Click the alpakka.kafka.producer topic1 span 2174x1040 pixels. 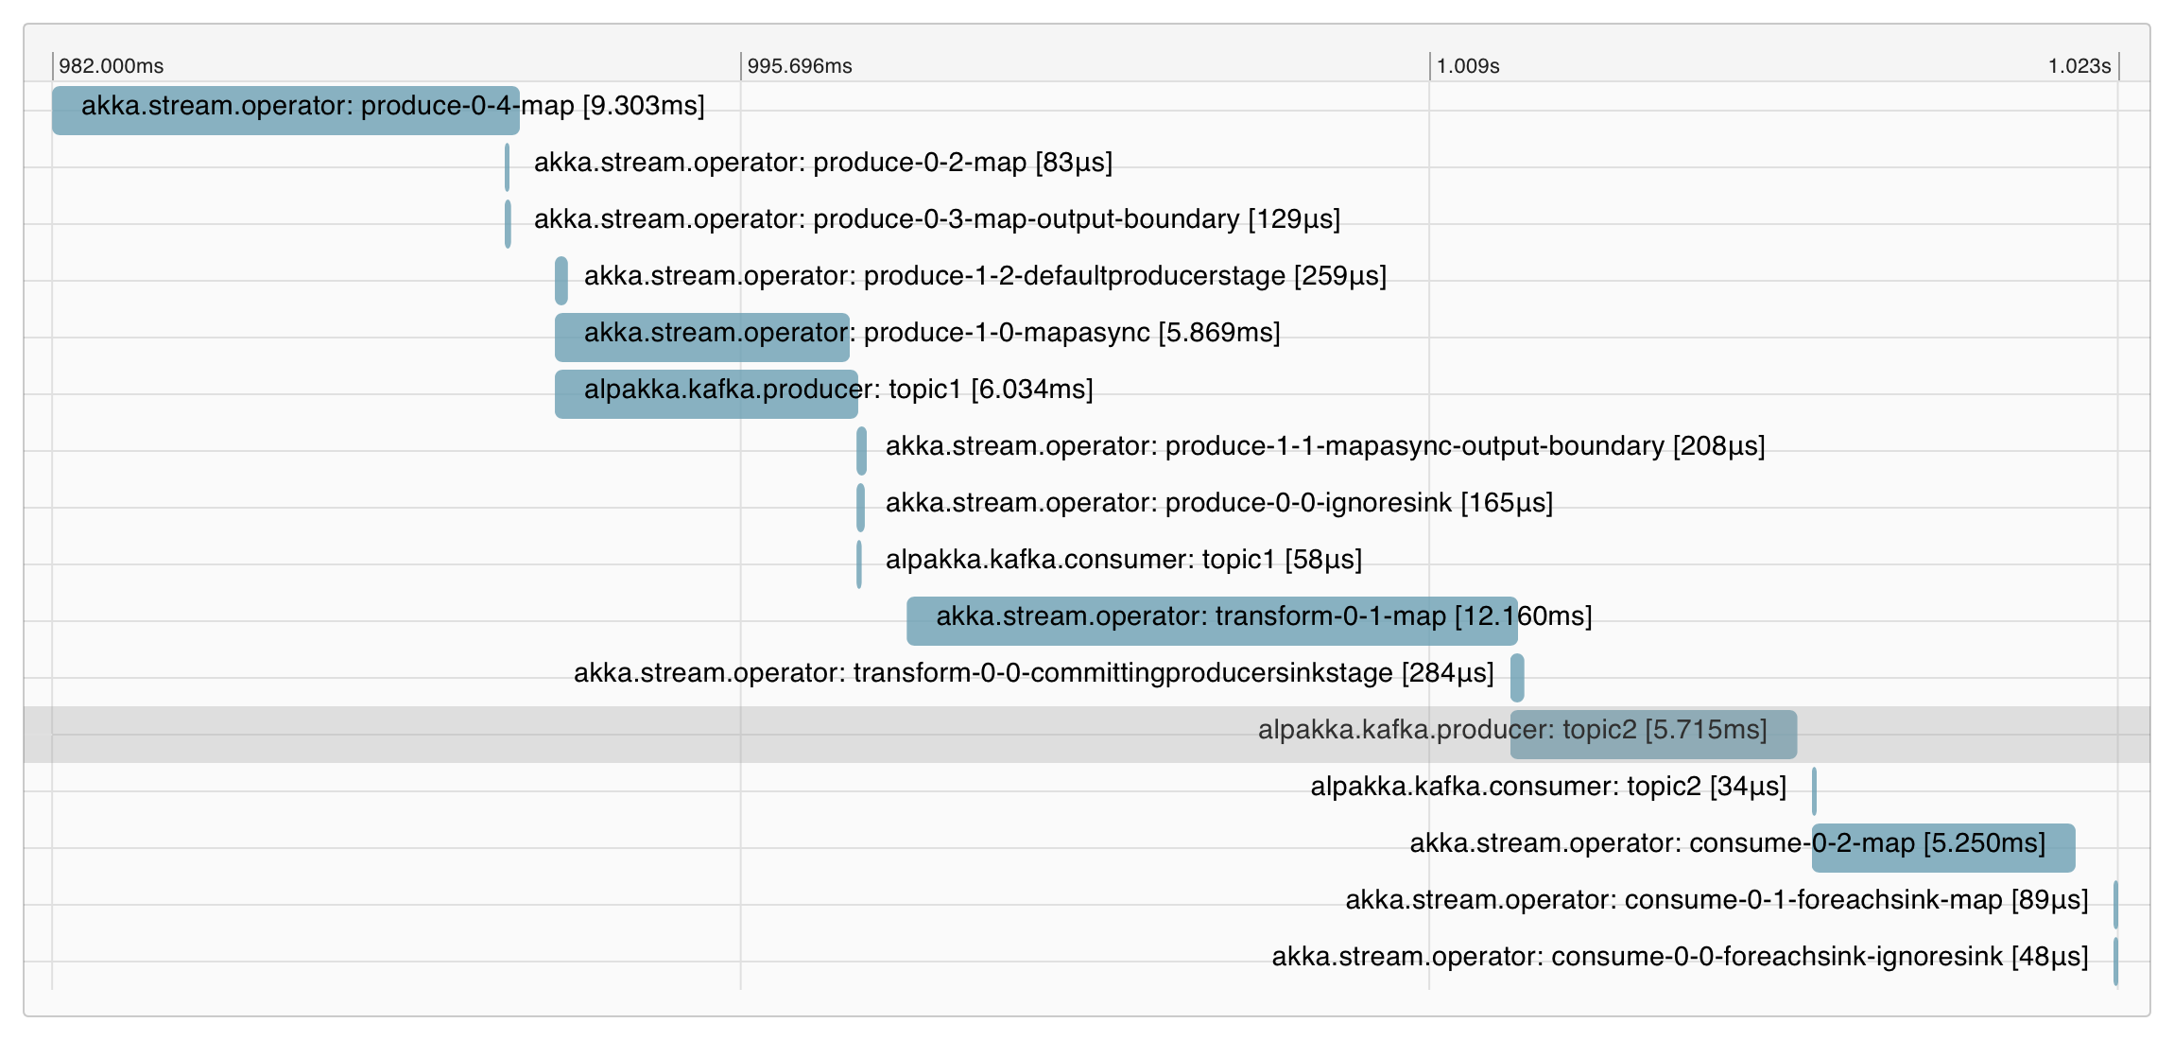click(x=707, y=389)
